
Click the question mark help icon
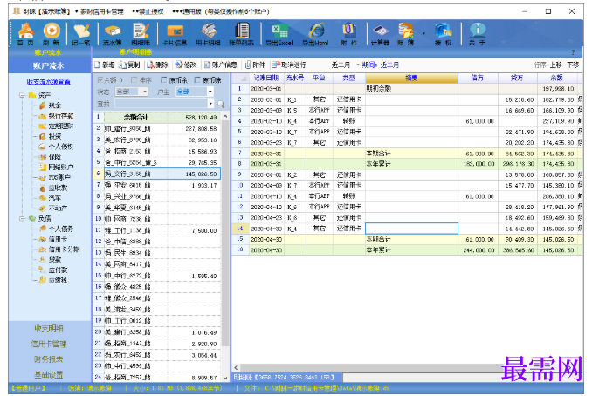[573, 52]
